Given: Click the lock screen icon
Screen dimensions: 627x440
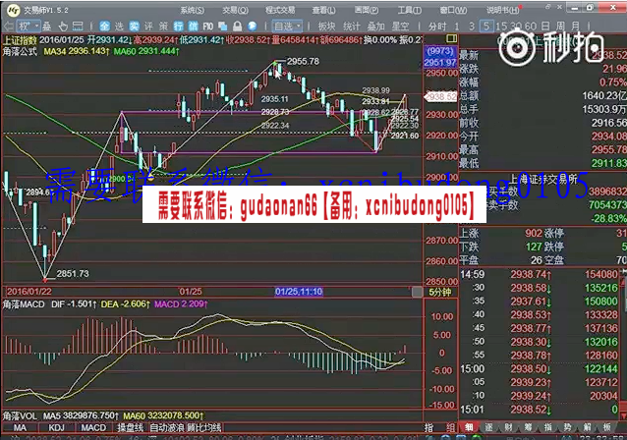Looking at the screenshot, I should [x=238, y=27].
